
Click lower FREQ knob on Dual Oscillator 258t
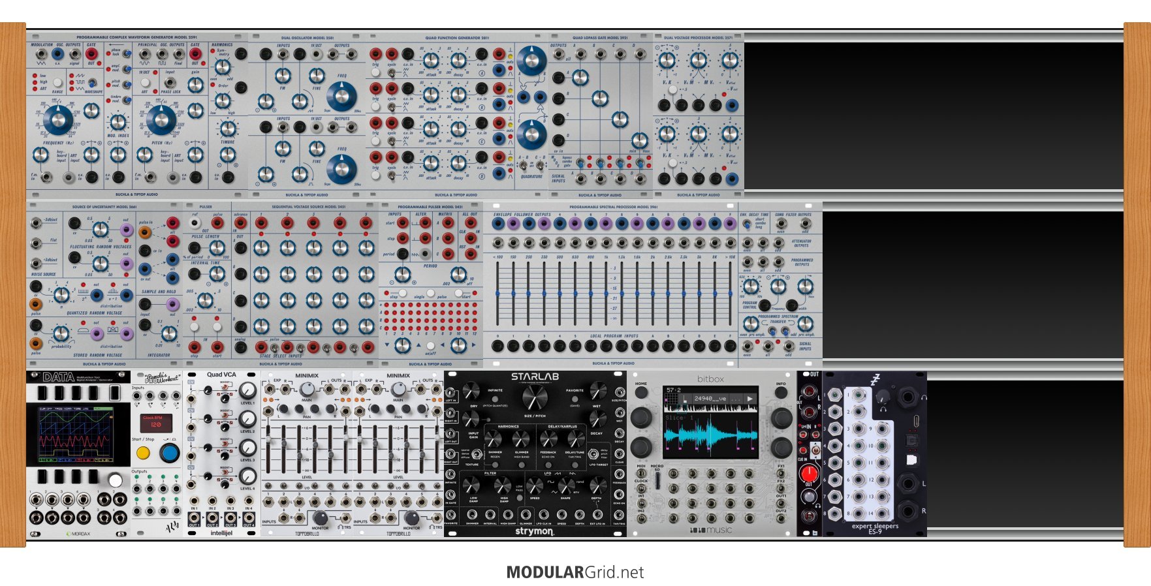tap(341, 168)
